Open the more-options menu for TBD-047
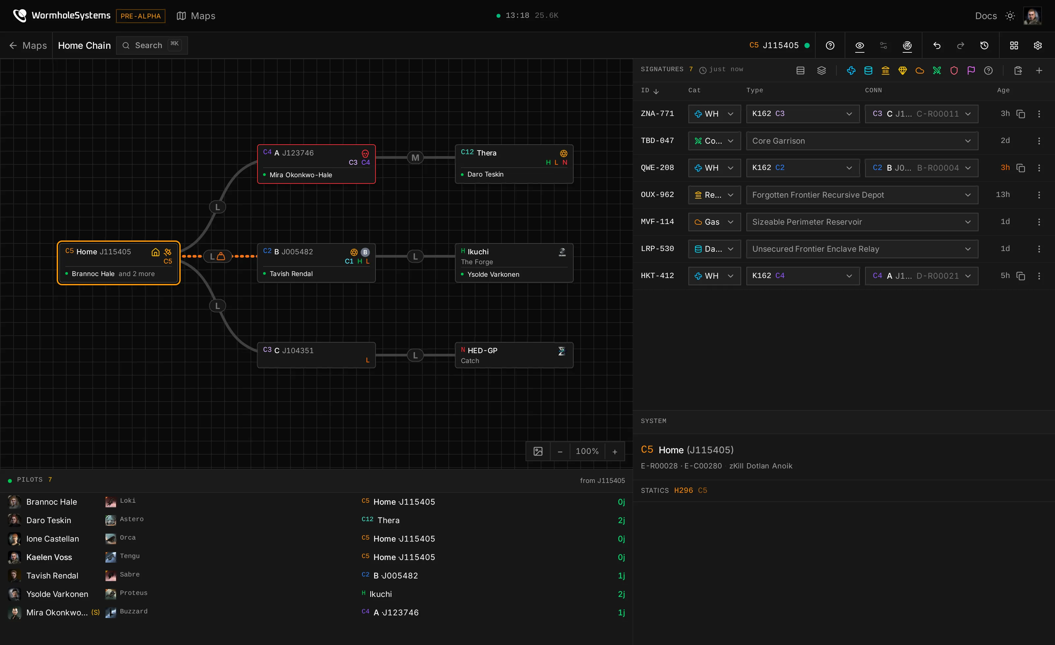The width and height of the screenshot is (1055, 645). [1039, 141]
